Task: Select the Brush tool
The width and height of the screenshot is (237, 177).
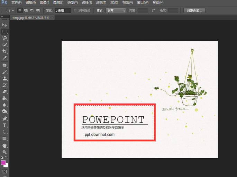Action: click(x=4, y=72)
